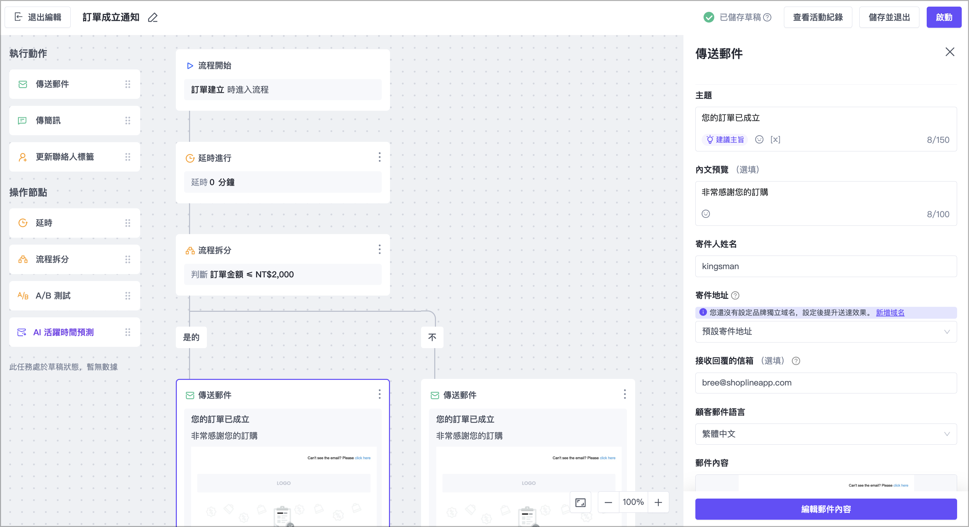Viewport: 969px width, 527px height.
Task: Zoom out the canvas with minus icon
Action: coord(608,502)
